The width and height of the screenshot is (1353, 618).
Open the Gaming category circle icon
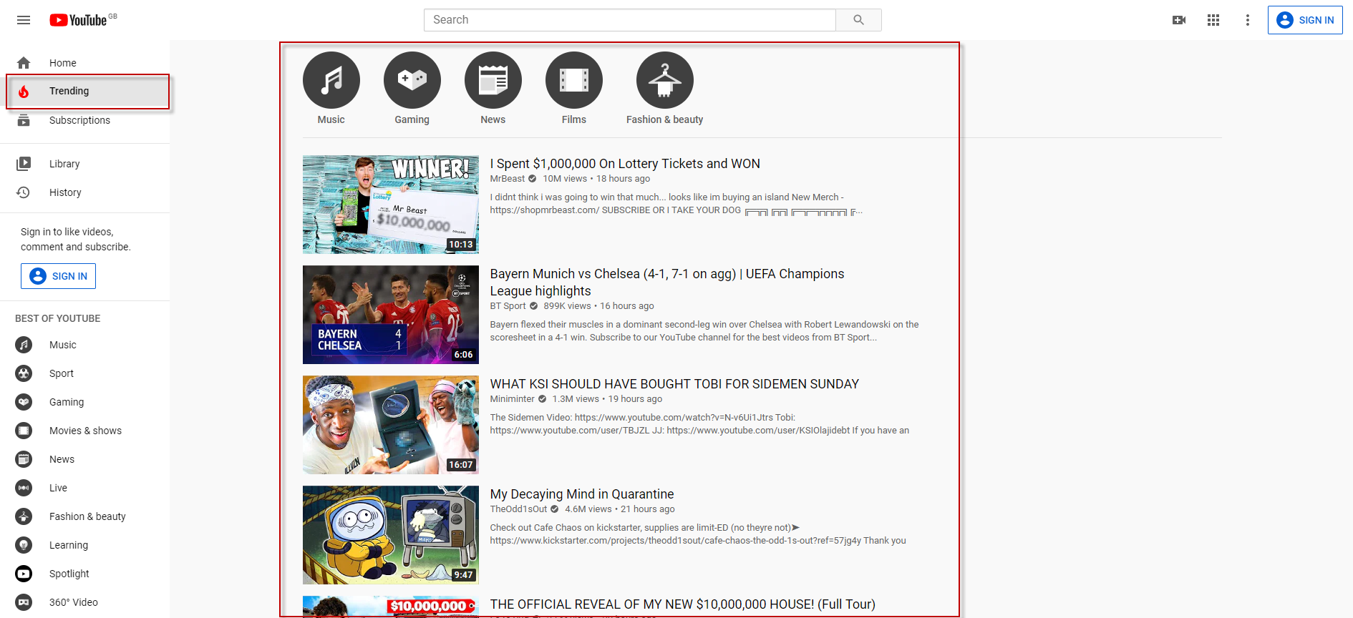pyautogui.click(x=412, y=80)
